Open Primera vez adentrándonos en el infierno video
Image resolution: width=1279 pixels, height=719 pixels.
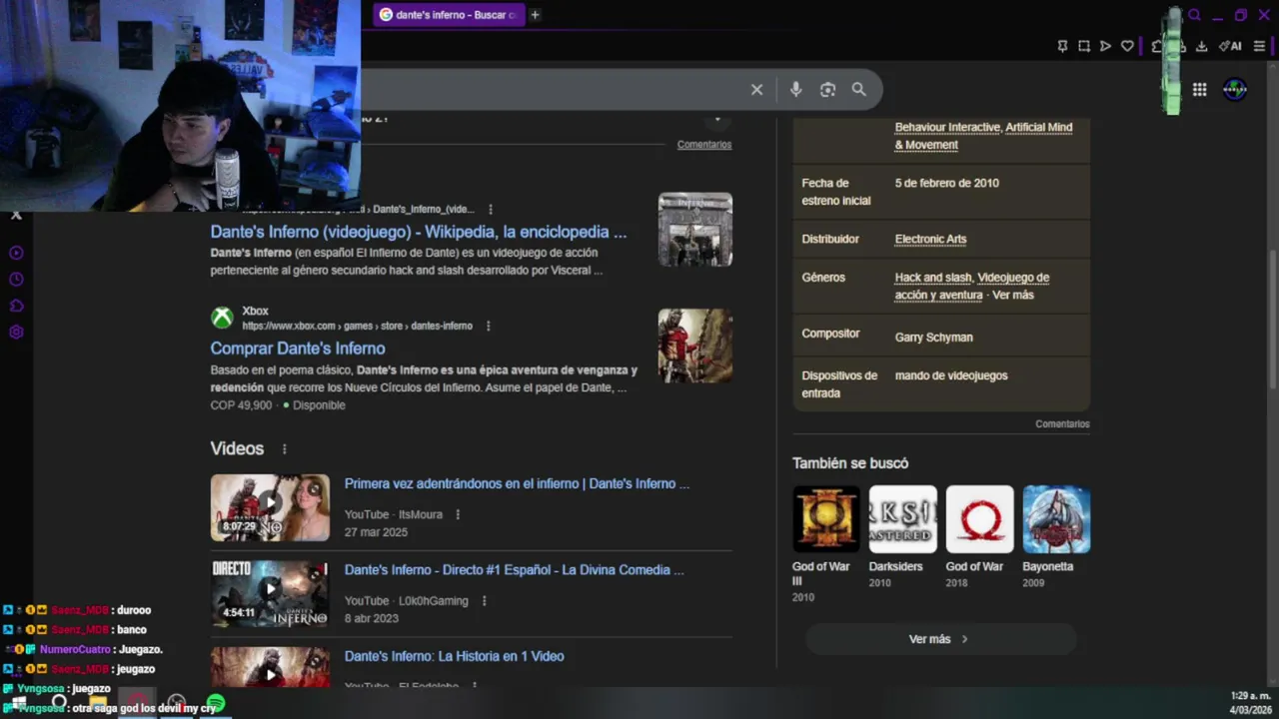(517, 483)
